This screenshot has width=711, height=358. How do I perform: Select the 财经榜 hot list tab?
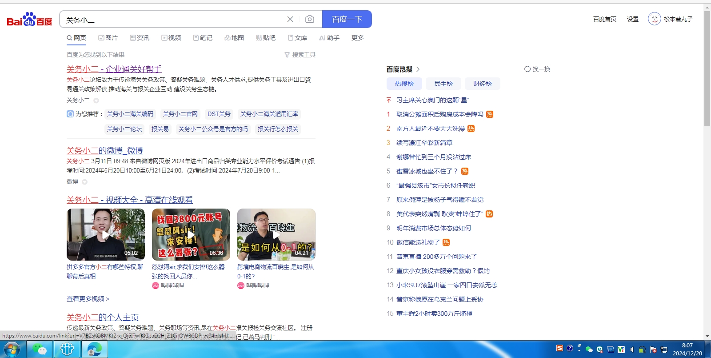[483, 84]
